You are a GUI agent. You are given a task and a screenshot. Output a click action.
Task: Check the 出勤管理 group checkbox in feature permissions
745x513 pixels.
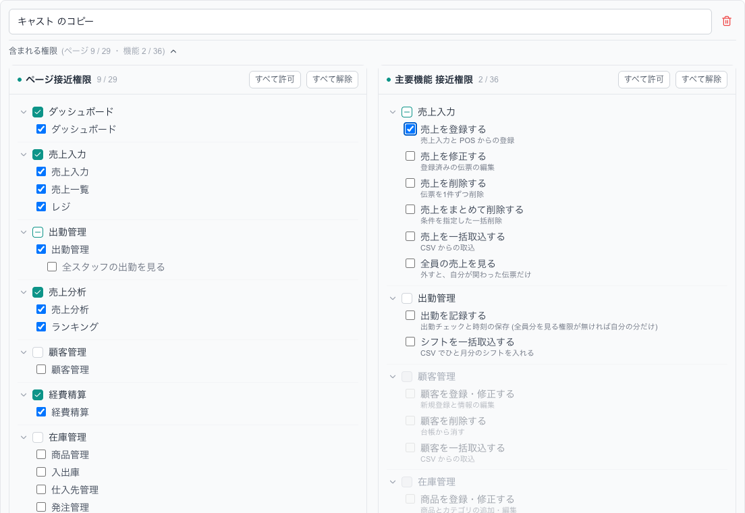tap(407, 298)
